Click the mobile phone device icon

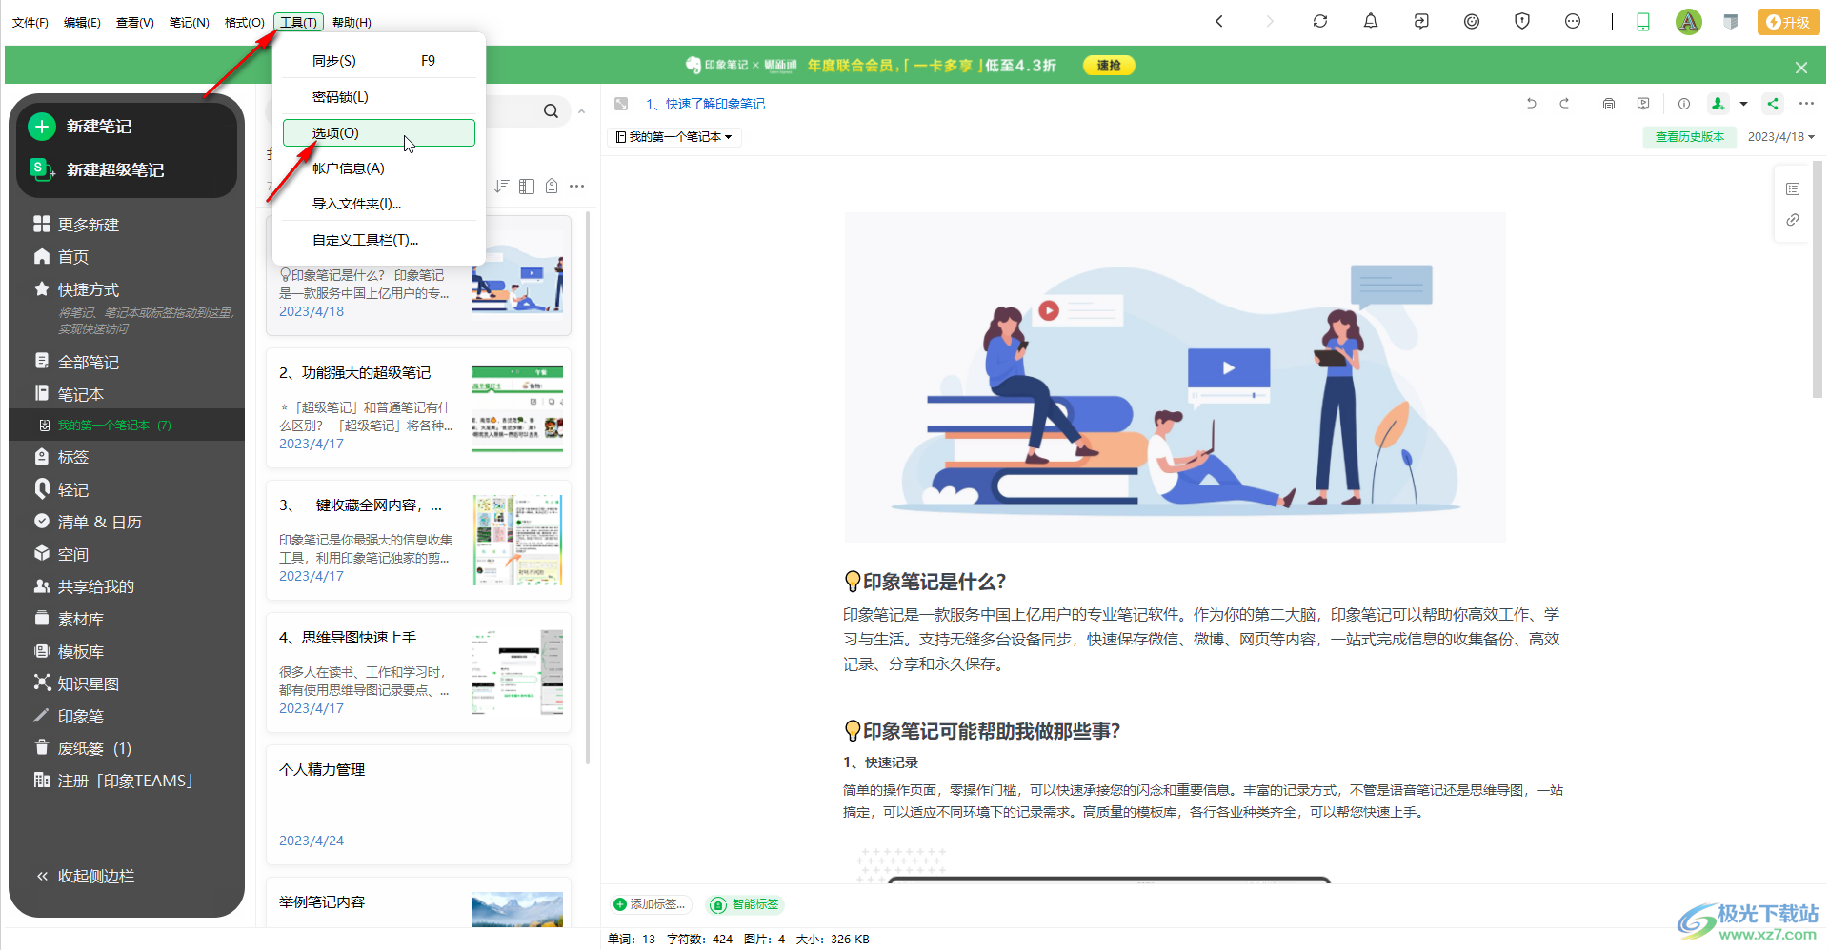[x=1643, y=22]
